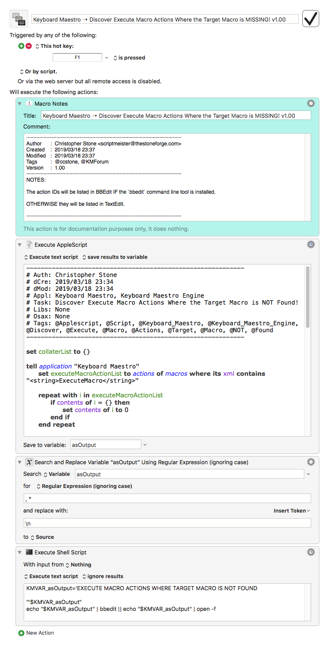
Task: Click the 'Author : Christopher Stone' line in notes
Action: tap(103, 144)
